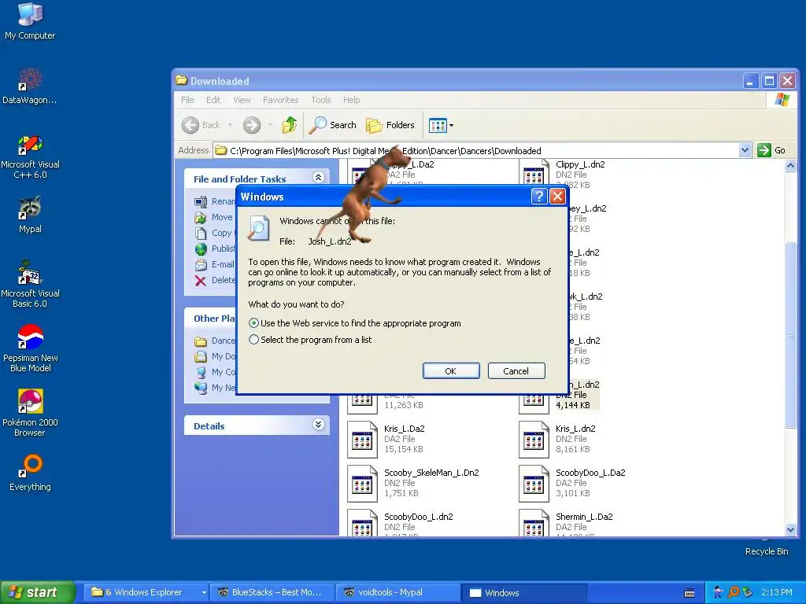Open the My Computer desktop icon
This screenshot has width=806, height=604.
tap(30, 20)
